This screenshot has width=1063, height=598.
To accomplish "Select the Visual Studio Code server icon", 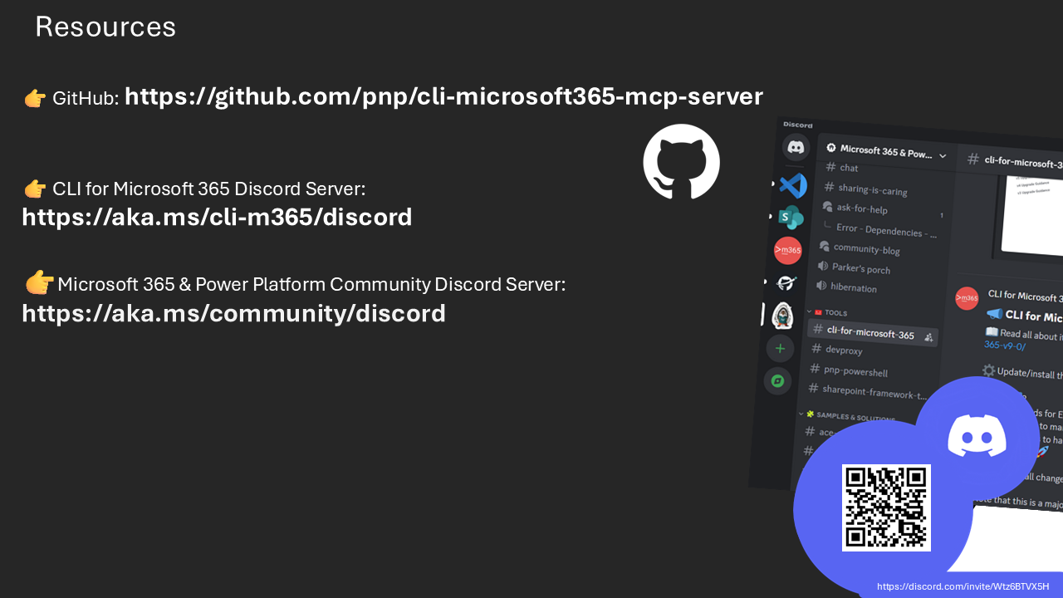I will (x=792, y=184).
